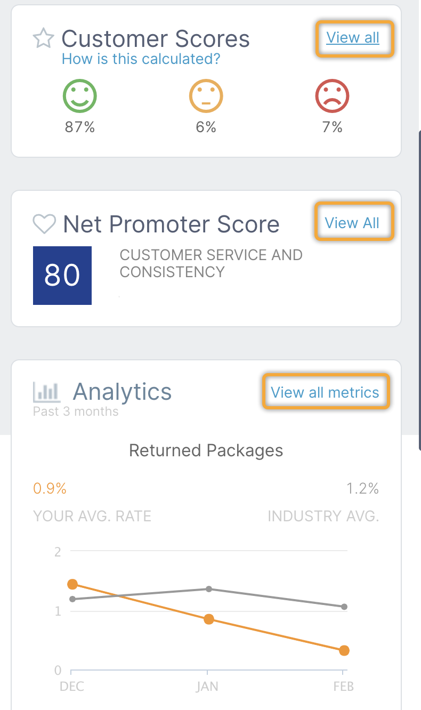Select the orange DEC data point

(x=72, y=584)
